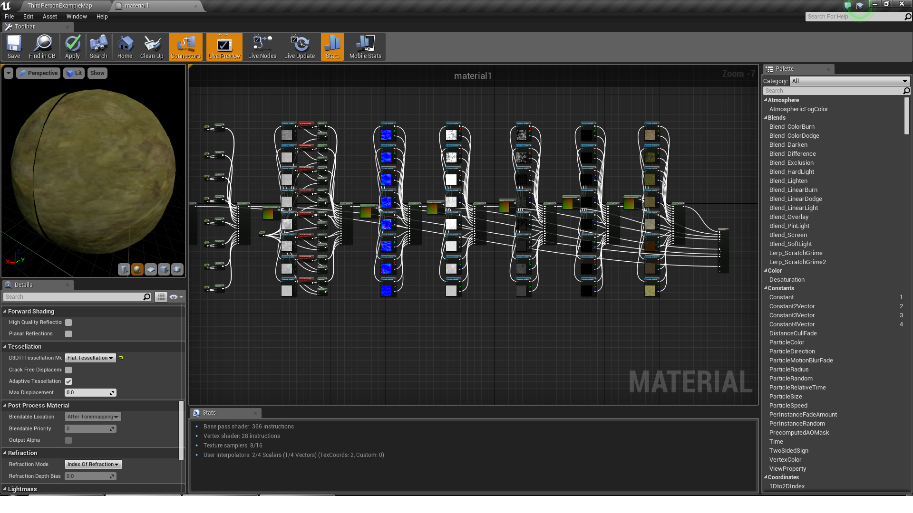Uncheck Adaptive Tessellation checkbox

pos(68,381)
